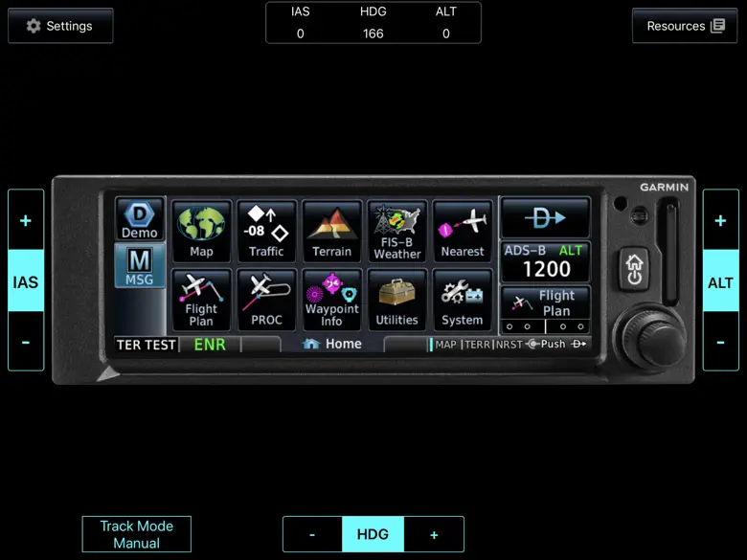The width and height of the screenshot is (747, 560).
Task: Open the Map page icon
Action: coord(201,232)
